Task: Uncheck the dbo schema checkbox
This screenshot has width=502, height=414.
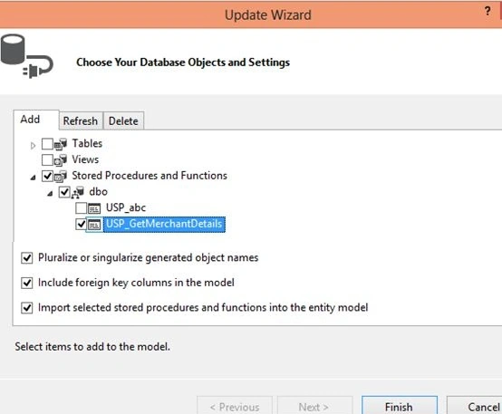Action: pyautogui.click(x=64, y=192)
